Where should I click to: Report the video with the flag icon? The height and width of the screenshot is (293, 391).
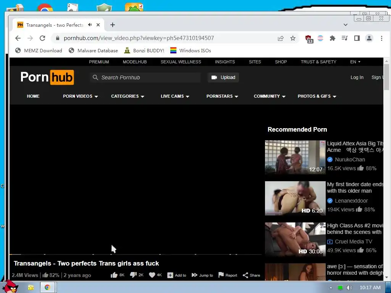(x=221, y=275)
